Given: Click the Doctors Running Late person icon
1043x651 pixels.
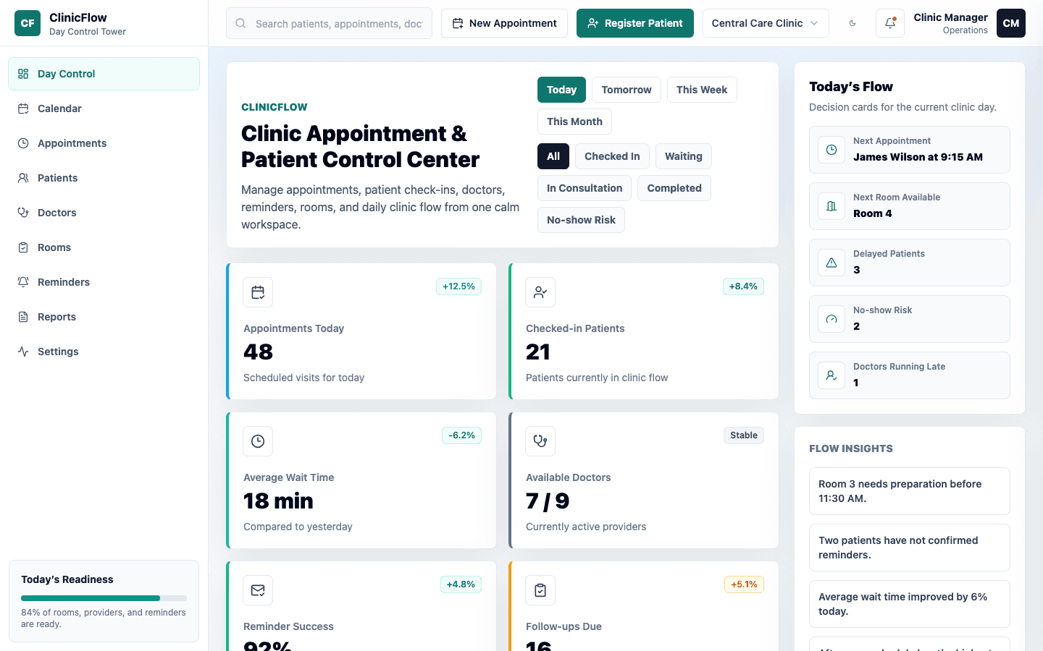Looking at the screenshot, I should (x=832, y=375).
